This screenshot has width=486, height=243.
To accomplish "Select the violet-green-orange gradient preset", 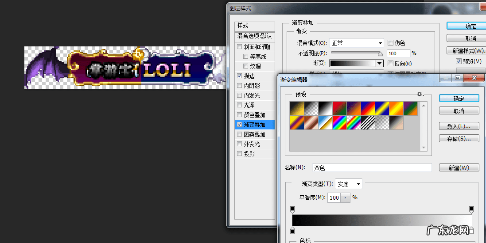I will [x=411, y=109].
